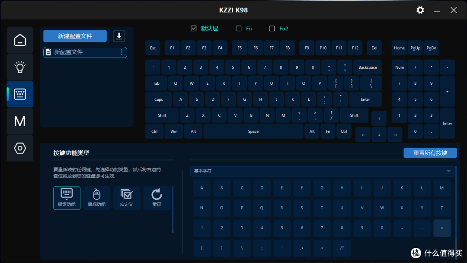Pick character Z in 基本字符 grid
Viewport: 467px width, 263px height.
[441, 208]
